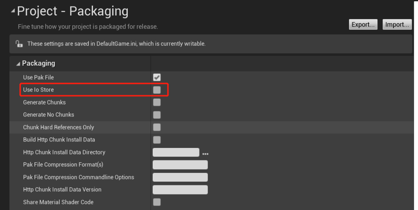This screenshot has height=210, width=418.
Task: Enable Generate No Chunks option
Action: click(157, 115)
